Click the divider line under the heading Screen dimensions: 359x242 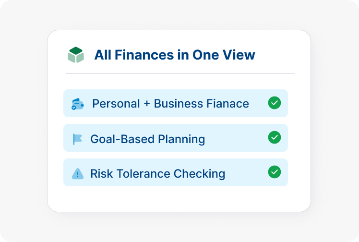pyautogui.click(x=180, y=73)
